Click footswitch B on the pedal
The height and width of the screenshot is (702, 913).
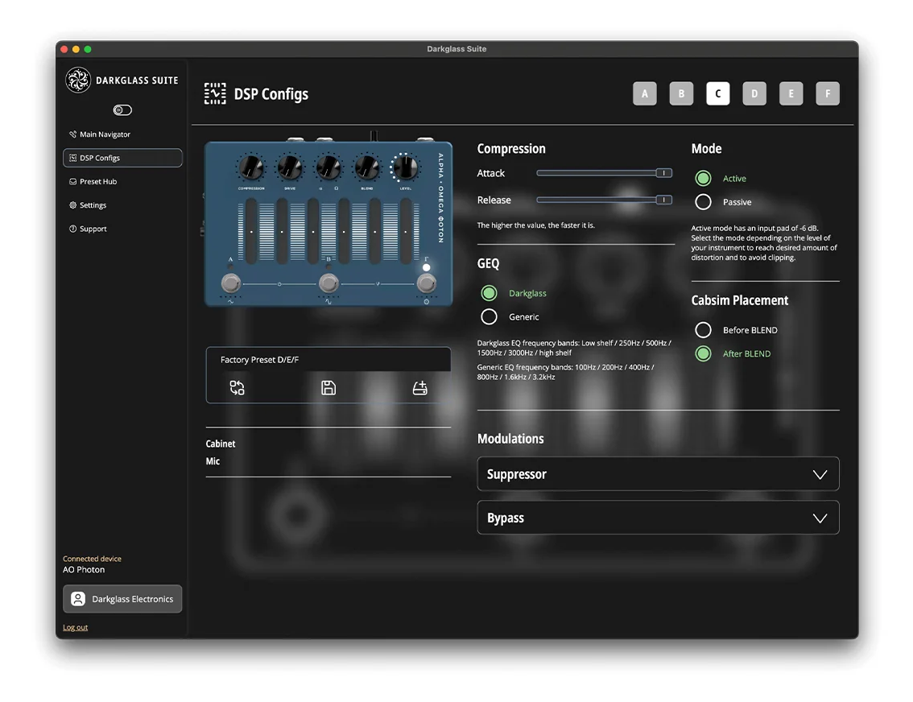328,283
